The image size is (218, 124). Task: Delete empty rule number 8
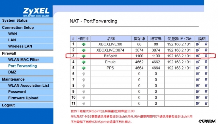[x=206, y=86]
